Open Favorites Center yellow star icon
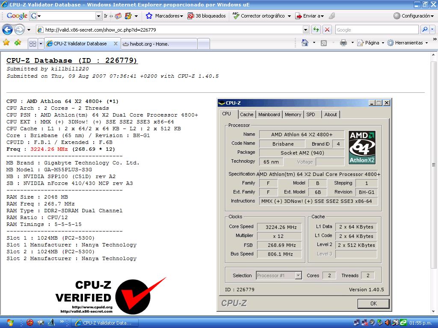This screenshot has height=328, width=438. tap(6, 43)
